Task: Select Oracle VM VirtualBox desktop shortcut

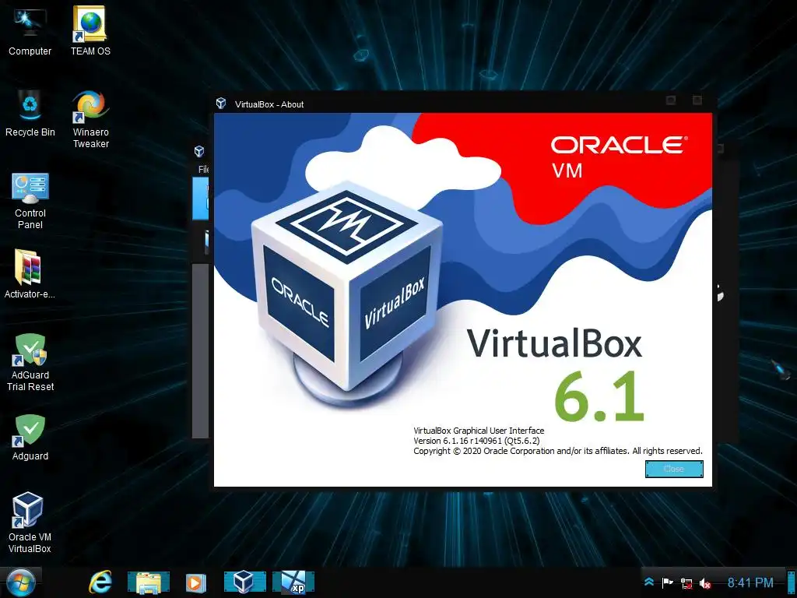Action: tap(30, 522)
